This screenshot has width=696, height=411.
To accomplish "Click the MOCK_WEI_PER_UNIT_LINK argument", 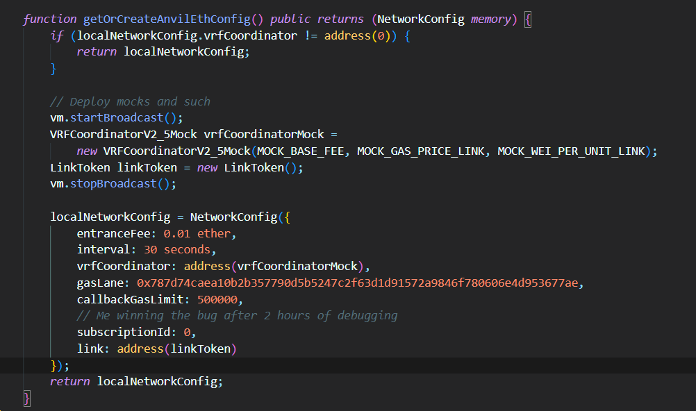I will coord(571,151).
